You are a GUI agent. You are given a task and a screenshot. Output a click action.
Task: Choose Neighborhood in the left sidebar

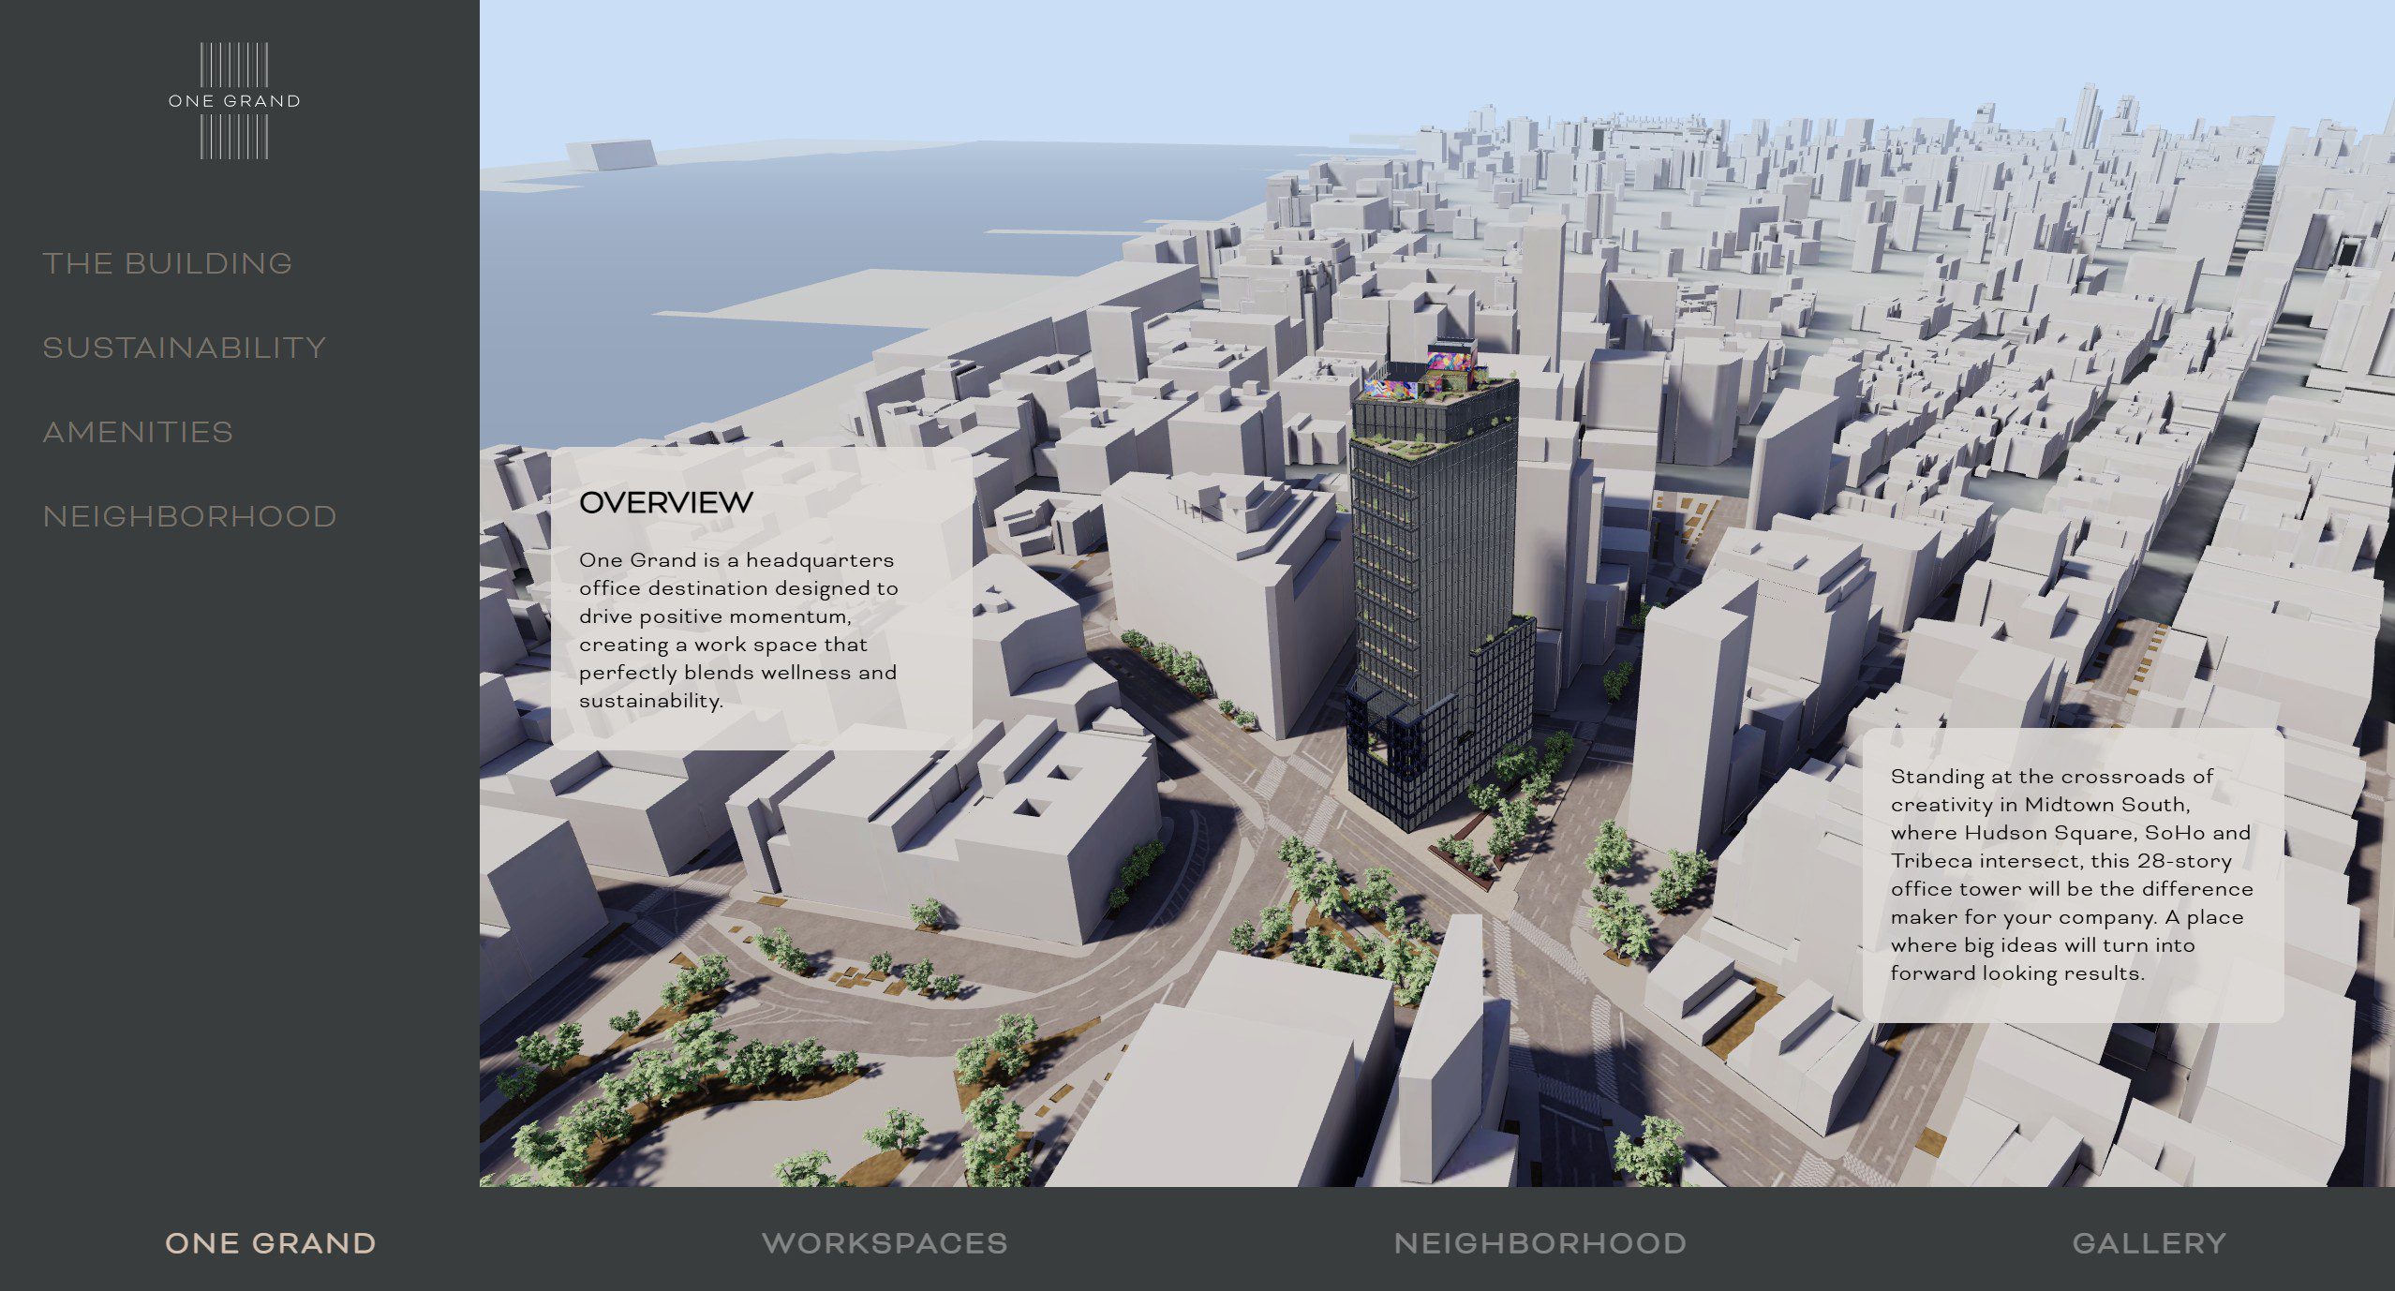click(x=190, y=517)
